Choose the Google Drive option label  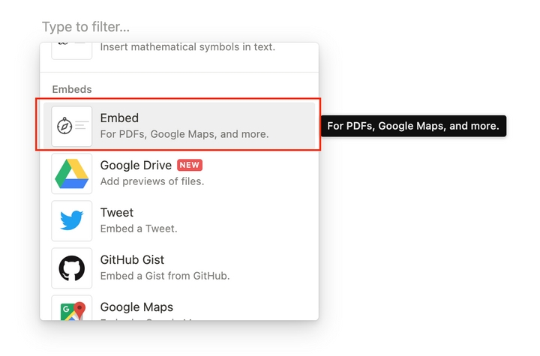pos(136,166)
